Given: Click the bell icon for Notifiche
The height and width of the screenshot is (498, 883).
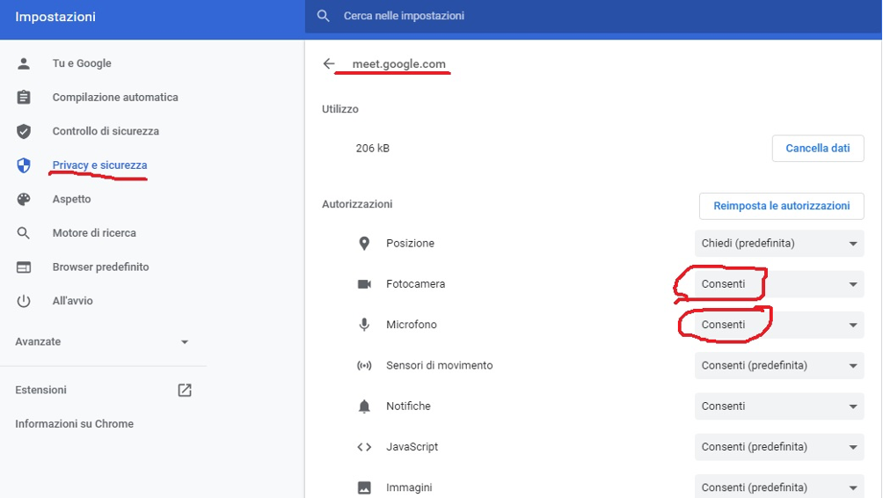Looking at the screenshot, I should click(364, 406).
